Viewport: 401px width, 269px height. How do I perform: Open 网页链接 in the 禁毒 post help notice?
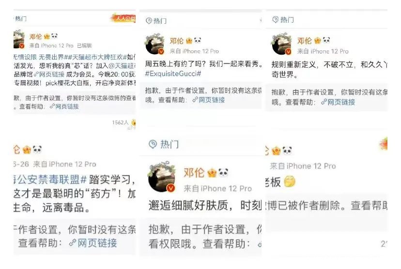pos(93,243)
